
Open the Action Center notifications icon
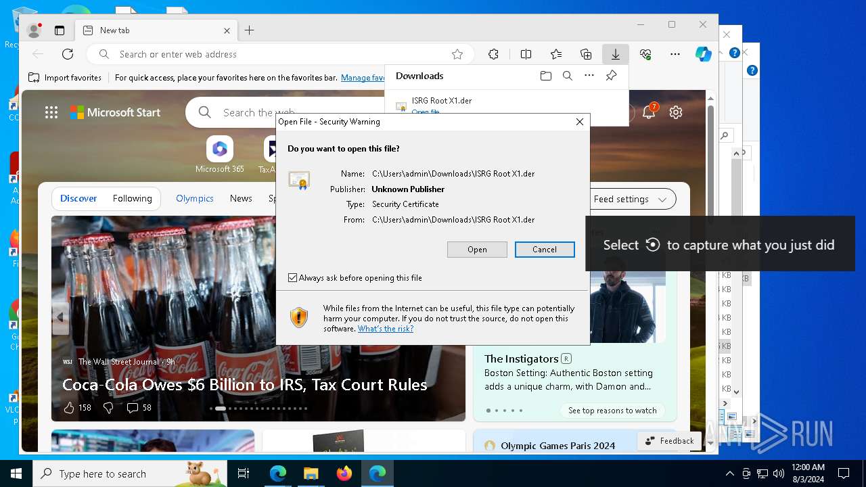coord(844,473)
